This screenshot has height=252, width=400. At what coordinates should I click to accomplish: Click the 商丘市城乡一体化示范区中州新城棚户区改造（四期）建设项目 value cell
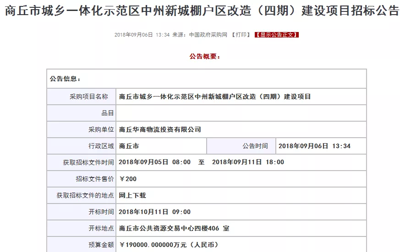click(x=241, y=97)
